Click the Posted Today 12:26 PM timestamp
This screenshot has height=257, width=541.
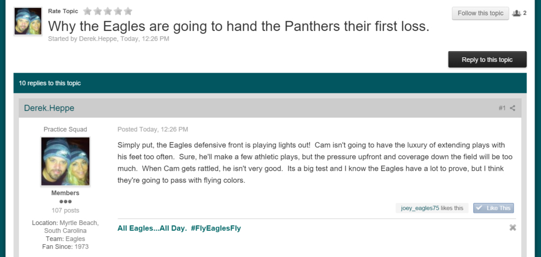pos(152,130)
